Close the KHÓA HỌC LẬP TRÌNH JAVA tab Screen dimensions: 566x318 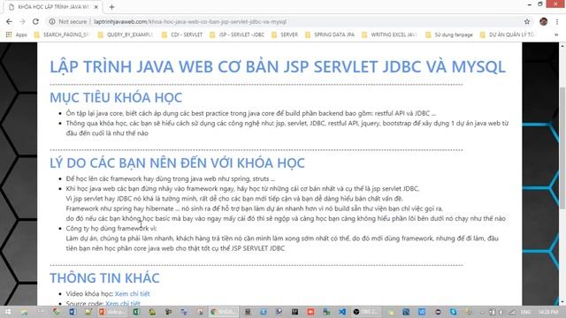96,7
